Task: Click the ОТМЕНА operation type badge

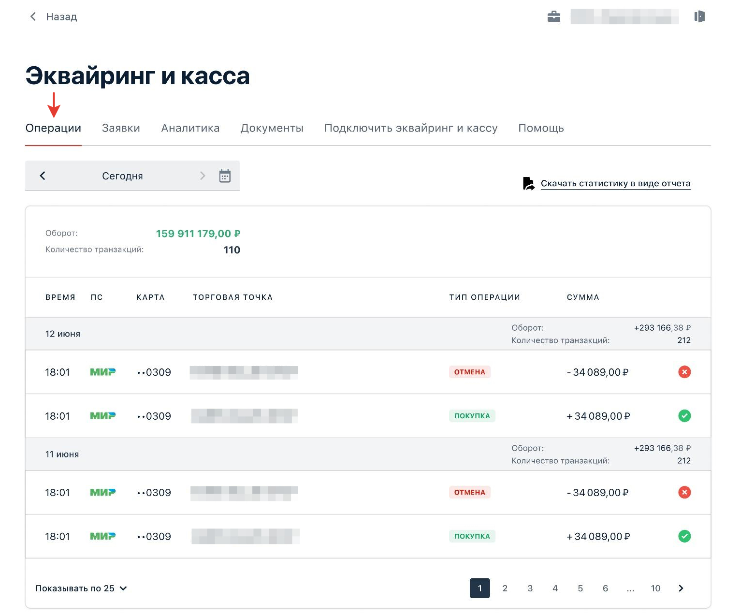Action: pyautogui.click(x=469, y=372)
